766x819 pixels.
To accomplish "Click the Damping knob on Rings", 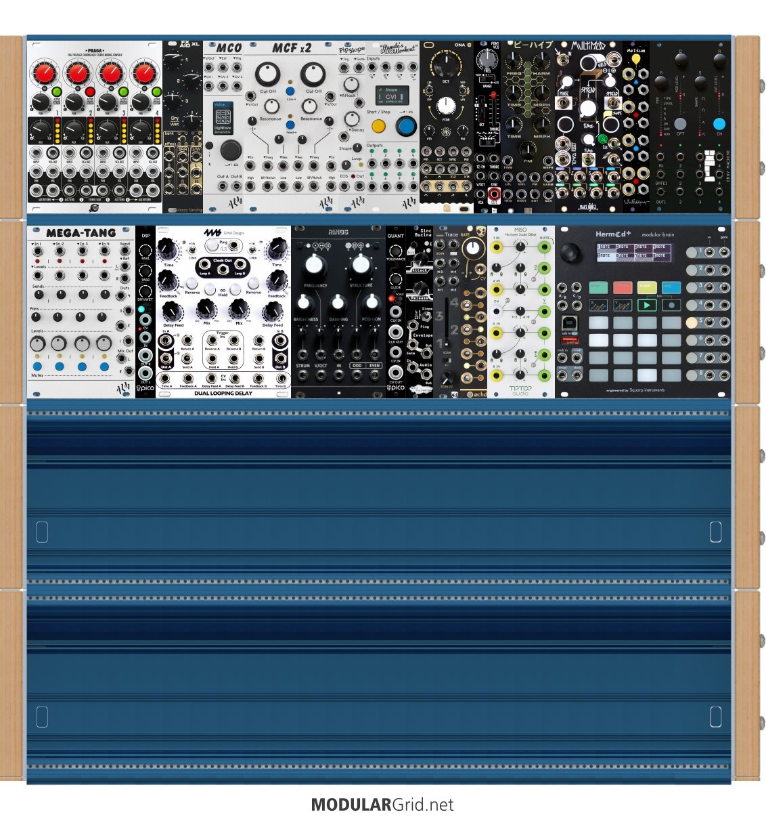I will (x=338, y=303).
